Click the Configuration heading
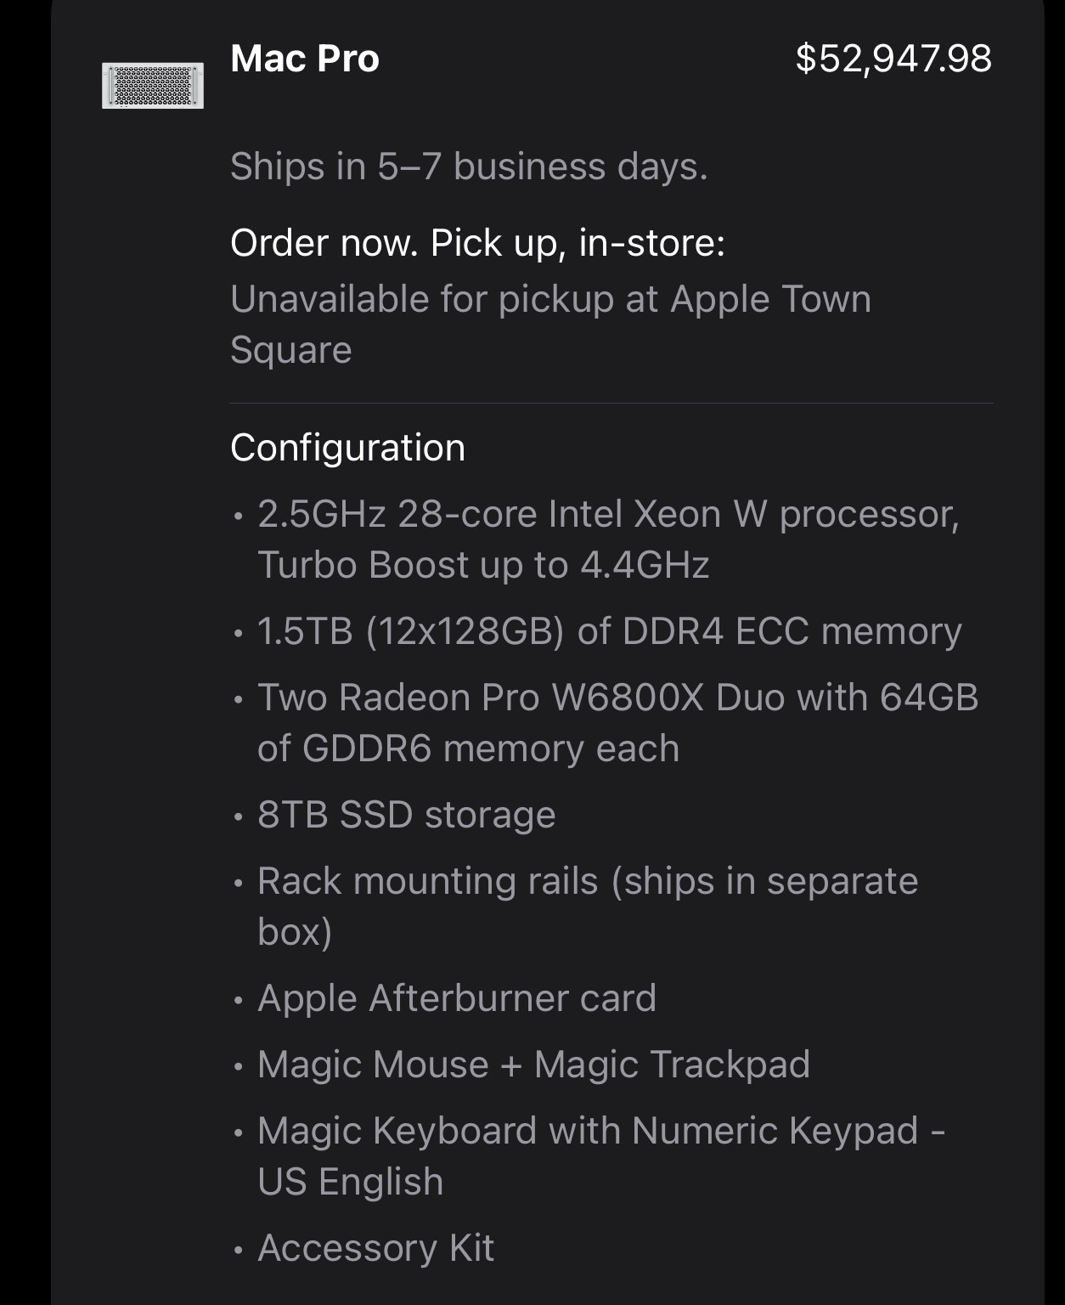 347,448
